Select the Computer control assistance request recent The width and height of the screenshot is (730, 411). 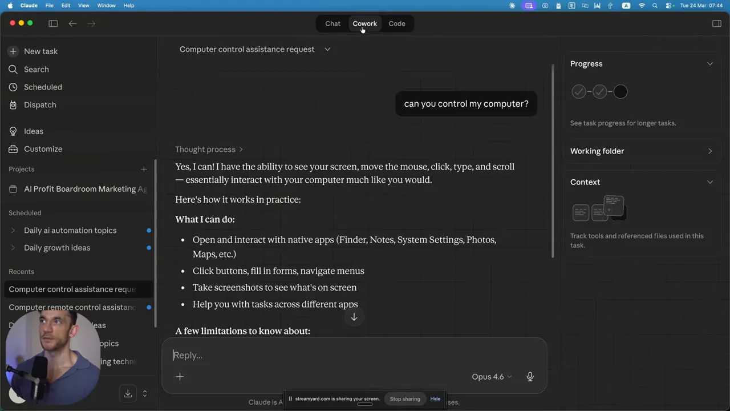(x=78, y=289)
